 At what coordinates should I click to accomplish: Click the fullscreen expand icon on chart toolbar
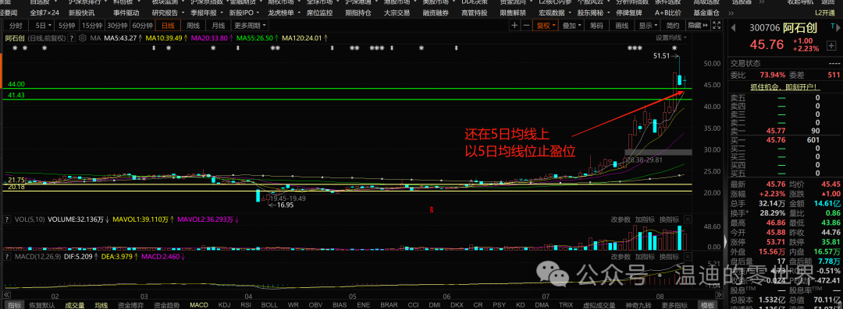716,25
